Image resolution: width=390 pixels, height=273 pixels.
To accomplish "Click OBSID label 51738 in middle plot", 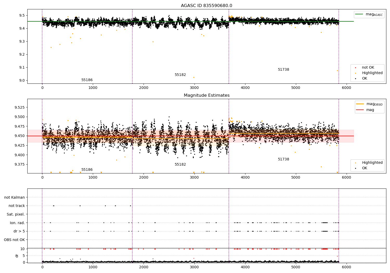I will click(283, 159).
